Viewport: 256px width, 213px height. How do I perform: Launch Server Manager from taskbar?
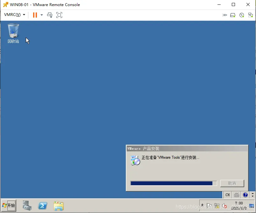click(x=27, y=205)
